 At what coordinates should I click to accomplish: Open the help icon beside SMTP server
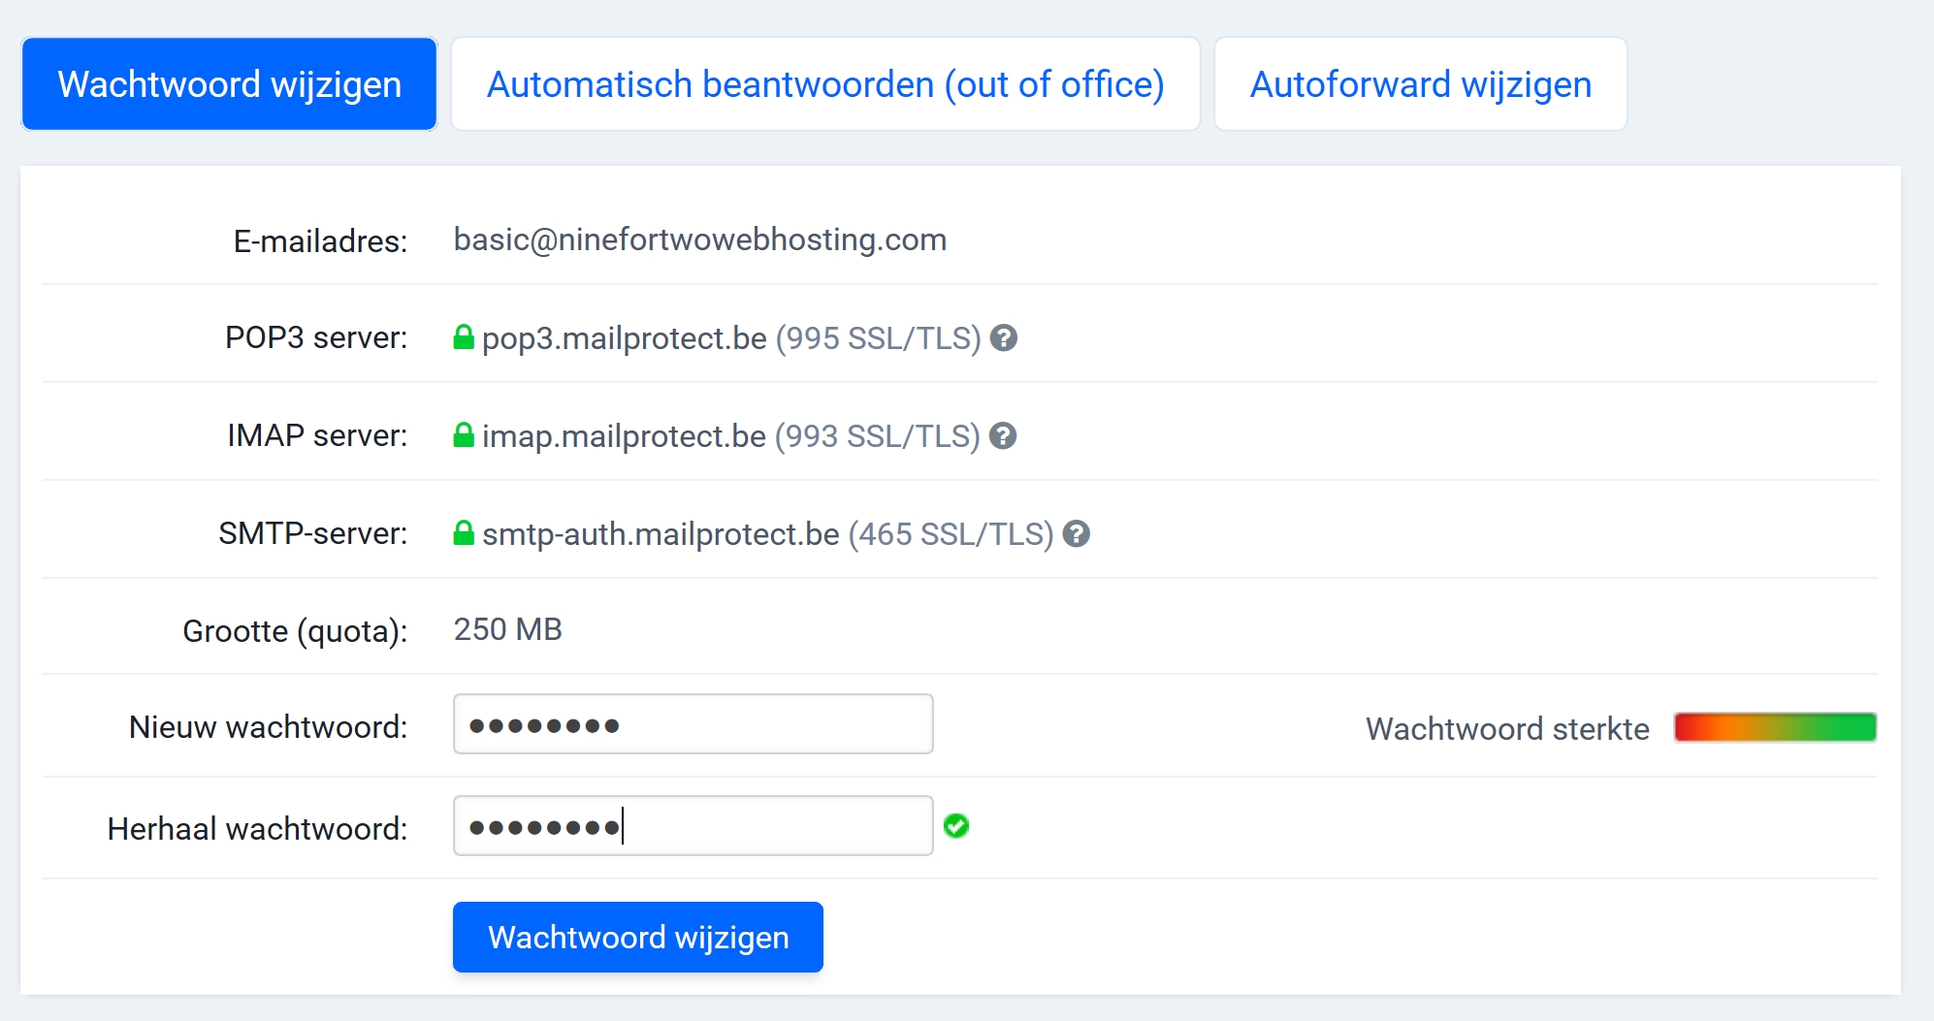(1076, 534)
